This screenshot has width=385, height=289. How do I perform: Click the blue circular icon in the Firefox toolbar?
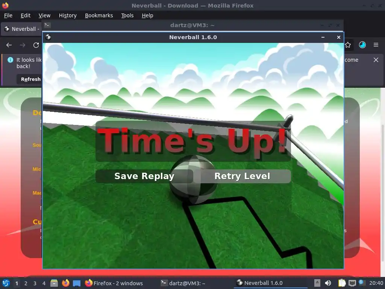tap(362, 45)
